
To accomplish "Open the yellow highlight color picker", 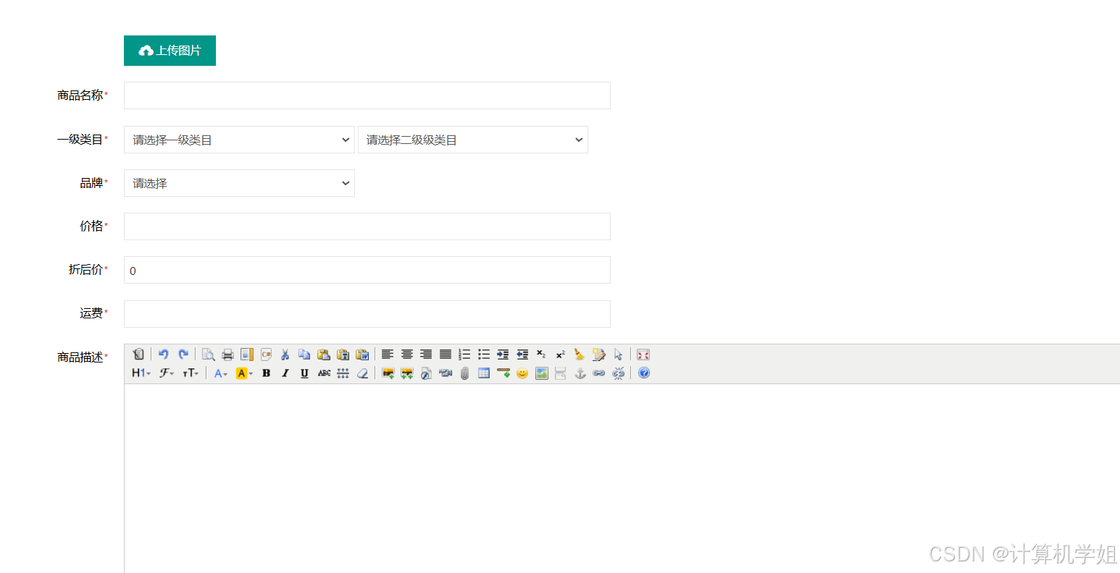I will (x=244, y=373).
